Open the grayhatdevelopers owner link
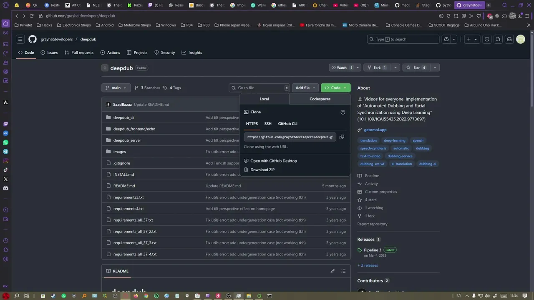 coord(57,39)
